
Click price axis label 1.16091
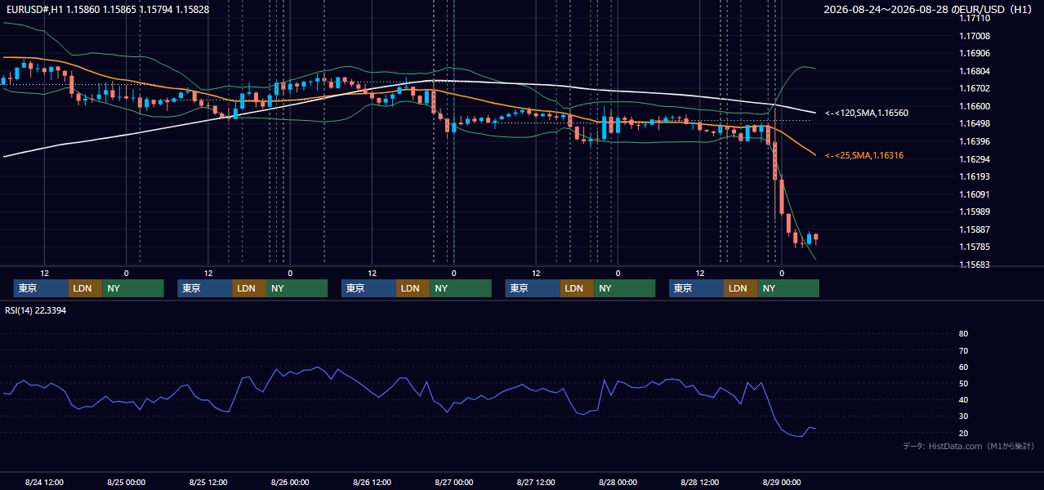click(x=975, y=194)
